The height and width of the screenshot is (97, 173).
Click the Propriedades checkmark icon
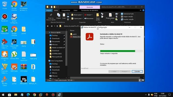pos(110,15)
